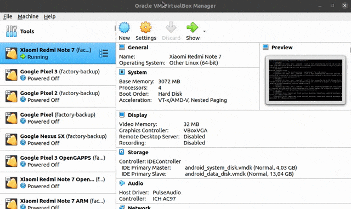Open Settings gear icon in toolbar

tap(146, 28)
